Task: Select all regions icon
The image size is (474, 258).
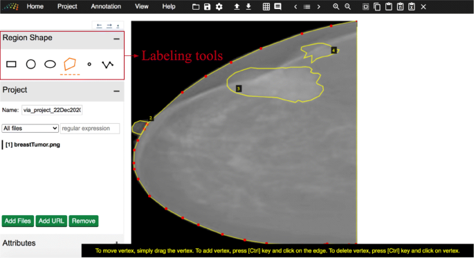Action: pos(365,7)
